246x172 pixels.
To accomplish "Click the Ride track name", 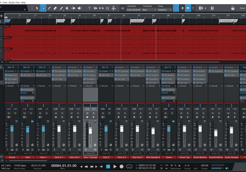I will [x=7, y=26].
